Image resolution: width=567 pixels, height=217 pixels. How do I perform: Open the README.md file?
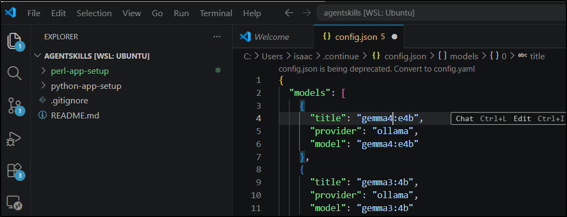click(75, 115)
